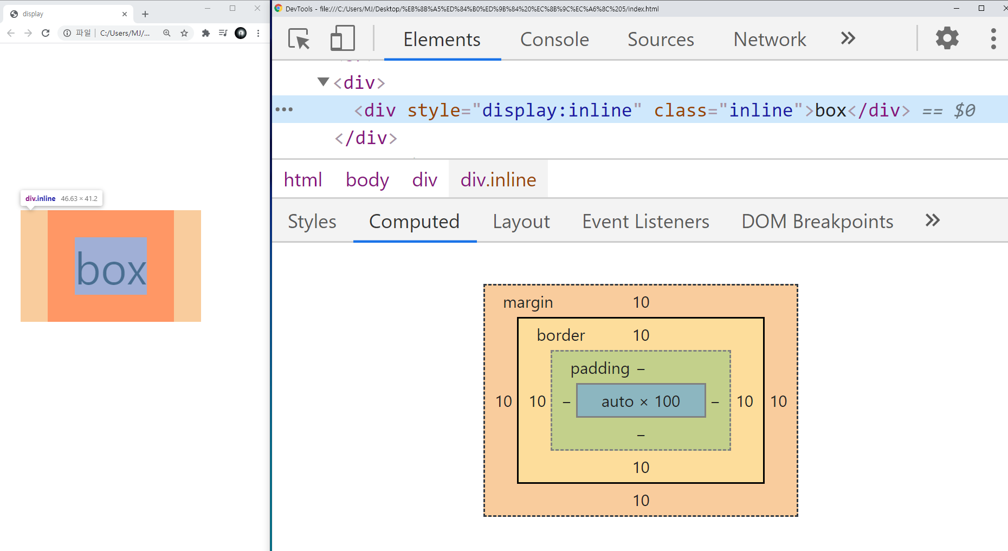Minimize the DevTools window
1008x551 pixels.
[x=957, y=8]
